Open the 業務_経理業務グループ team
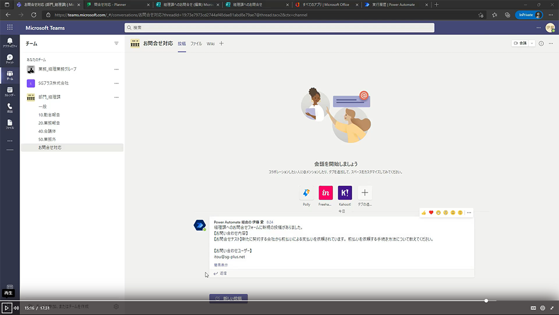The width and height of the screenshot is (559, 315). [57, 69]
